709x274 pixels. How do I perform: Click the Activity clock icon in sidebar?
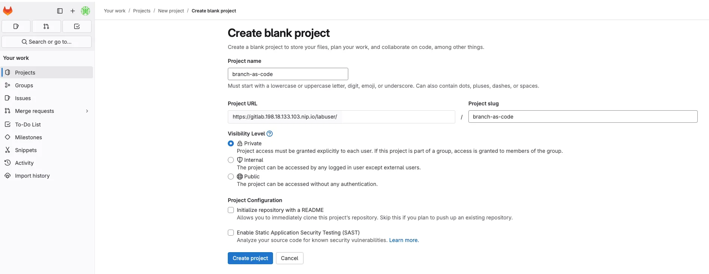click(8, 163)
